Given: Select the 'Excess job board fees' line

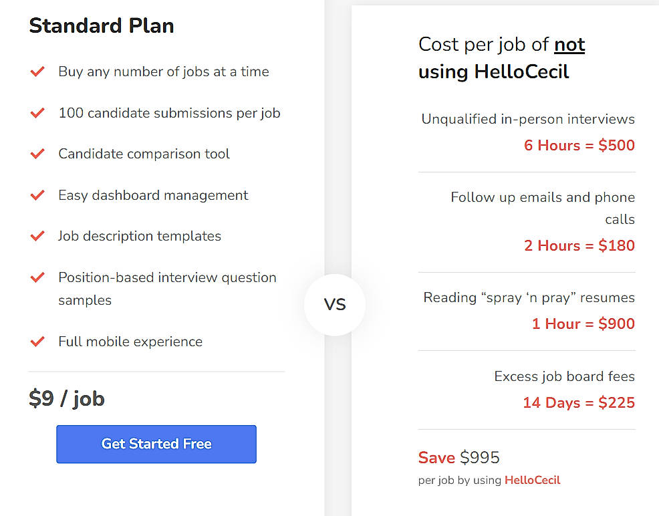Looking at the screenshot, I should click(564, 376).
